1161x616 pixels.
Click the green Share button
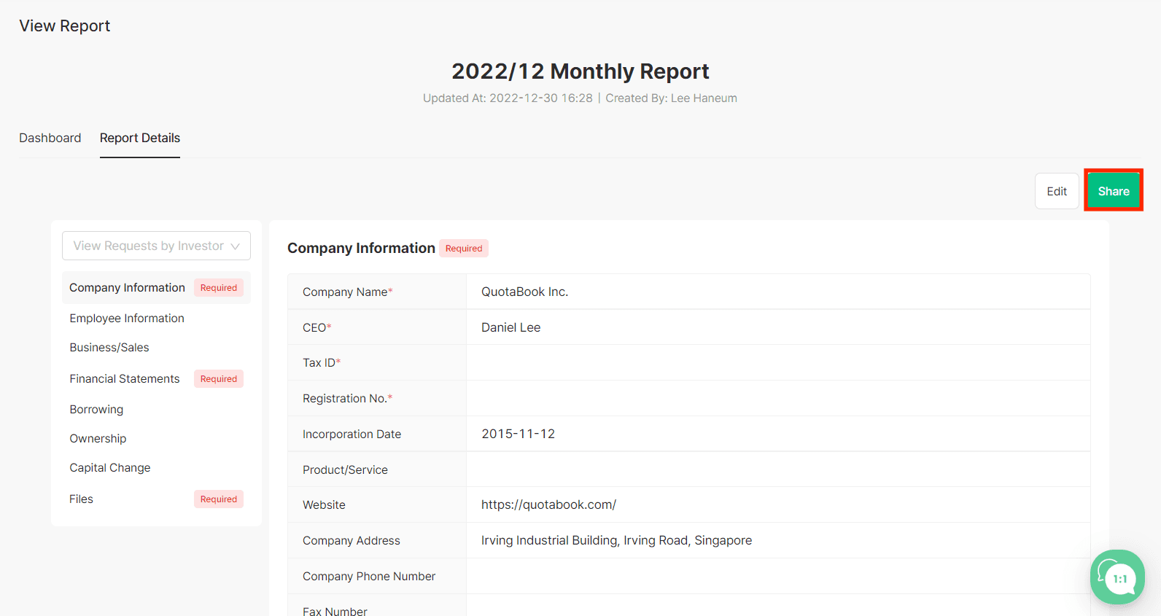[x=1114, y=191]
